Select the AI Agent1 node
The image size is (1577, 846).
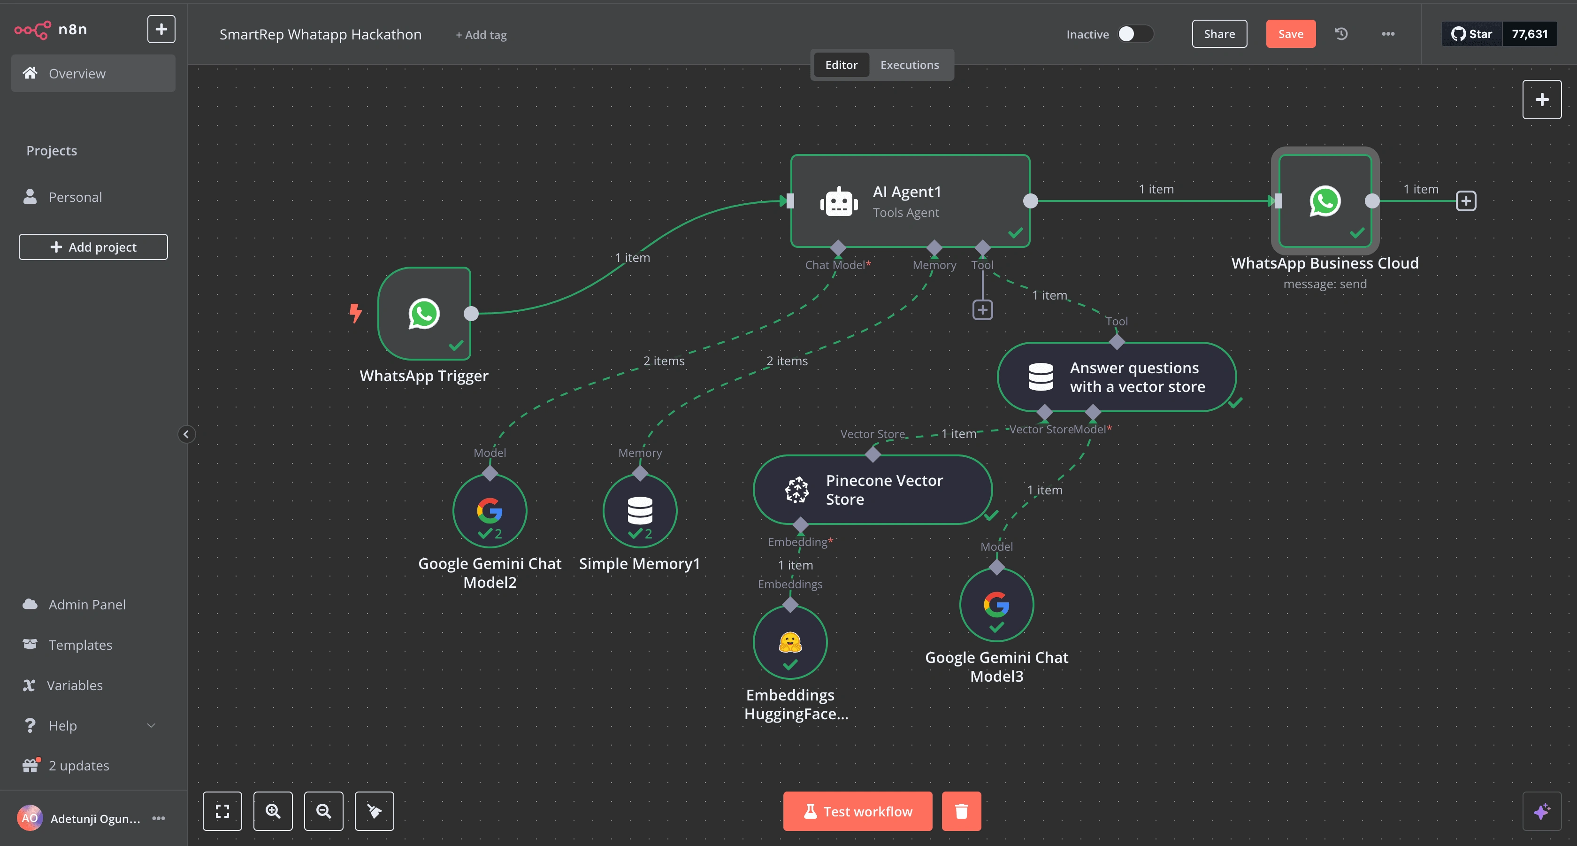[911, 201]
